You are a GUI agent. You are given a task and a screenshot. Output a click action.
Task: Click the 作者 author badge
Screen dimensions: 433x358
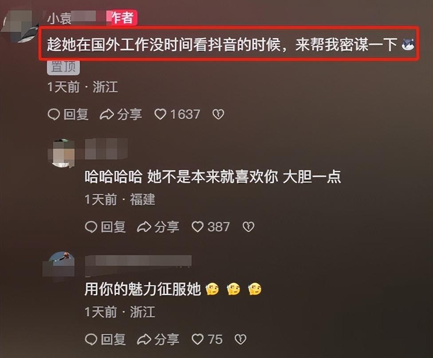coord(123,18)
